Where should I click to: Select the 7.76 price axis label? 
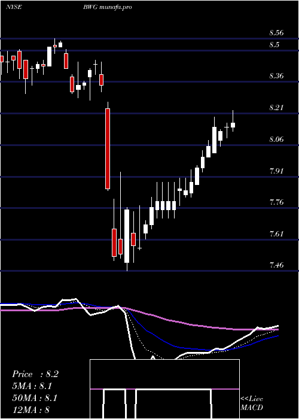[x=276, y=202]
